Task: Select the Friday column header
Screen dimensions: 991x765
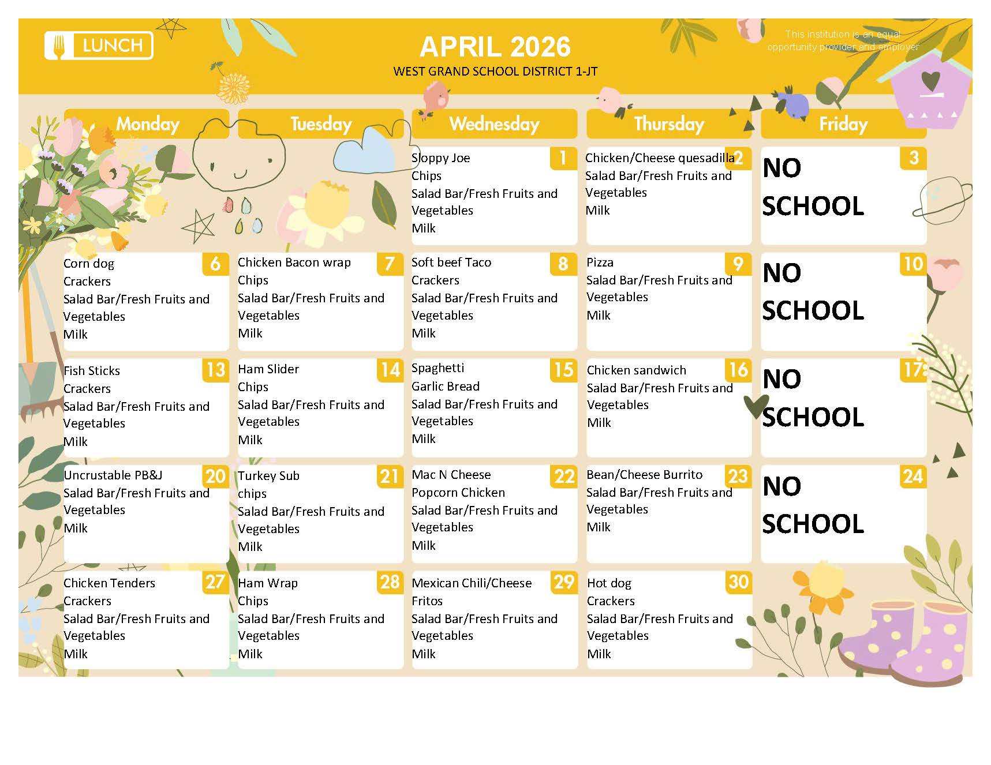Action: [x=843, y=123]
